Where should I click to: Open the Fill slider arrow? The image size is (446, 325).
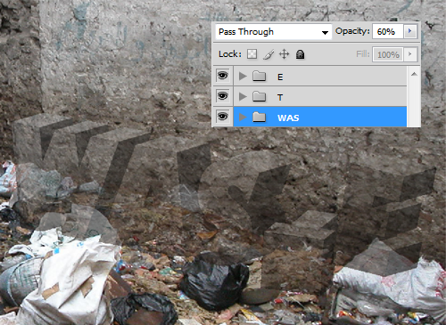410,54
